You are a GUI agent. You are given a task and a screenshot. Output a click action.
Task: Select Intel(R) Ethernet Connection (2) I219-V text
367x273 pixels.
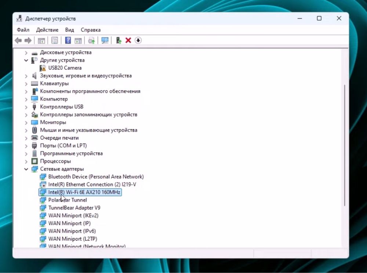(92, 184)
